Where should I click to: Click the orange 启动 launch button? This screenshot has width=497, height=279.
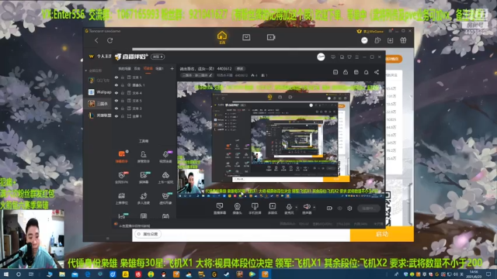[381, 234]
